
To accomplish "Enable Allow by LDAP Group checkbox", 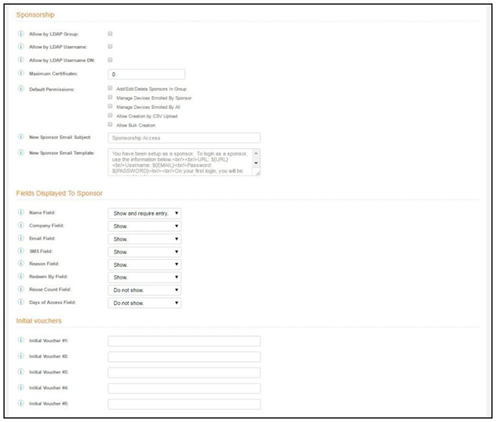I will (x=110, y=33).
